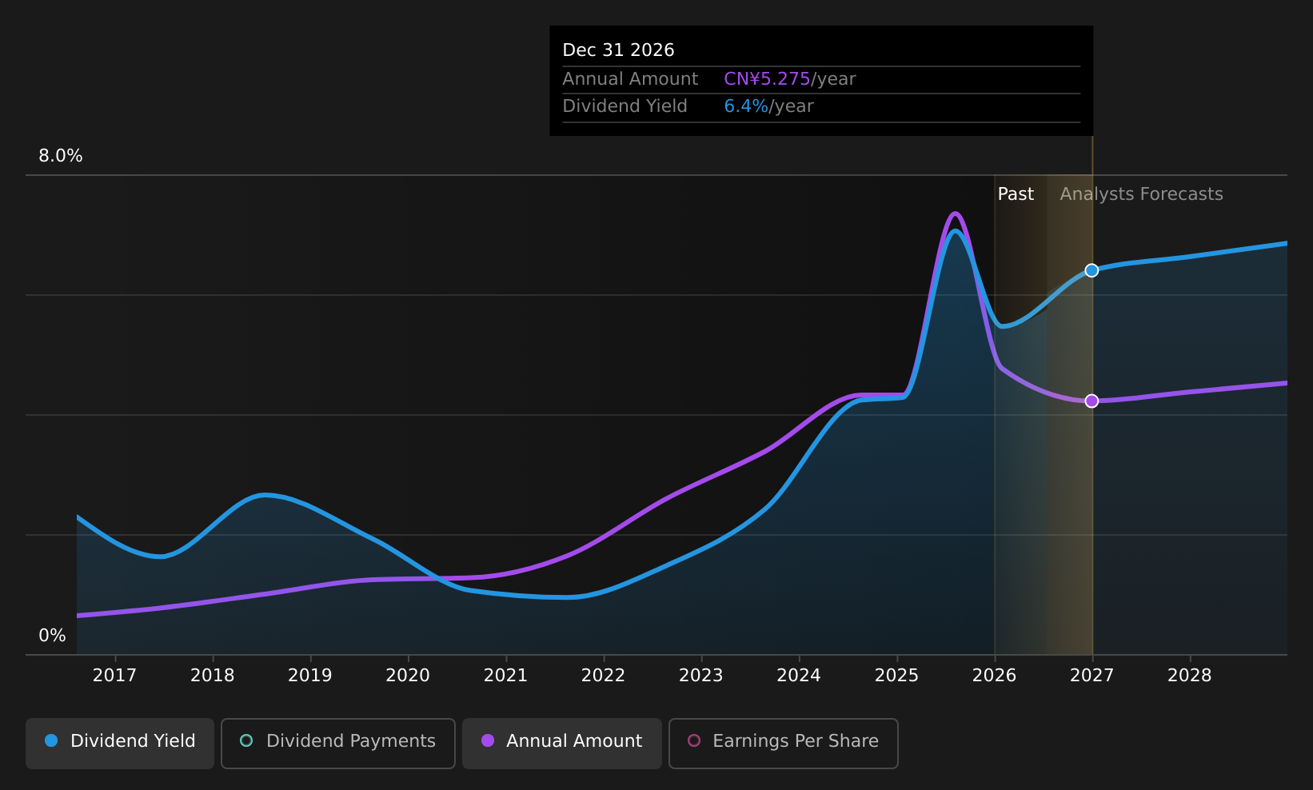Viewport: 1313px width, 790px height.
Task: Toggle the Annual Amount legend series
Action: 562,744
